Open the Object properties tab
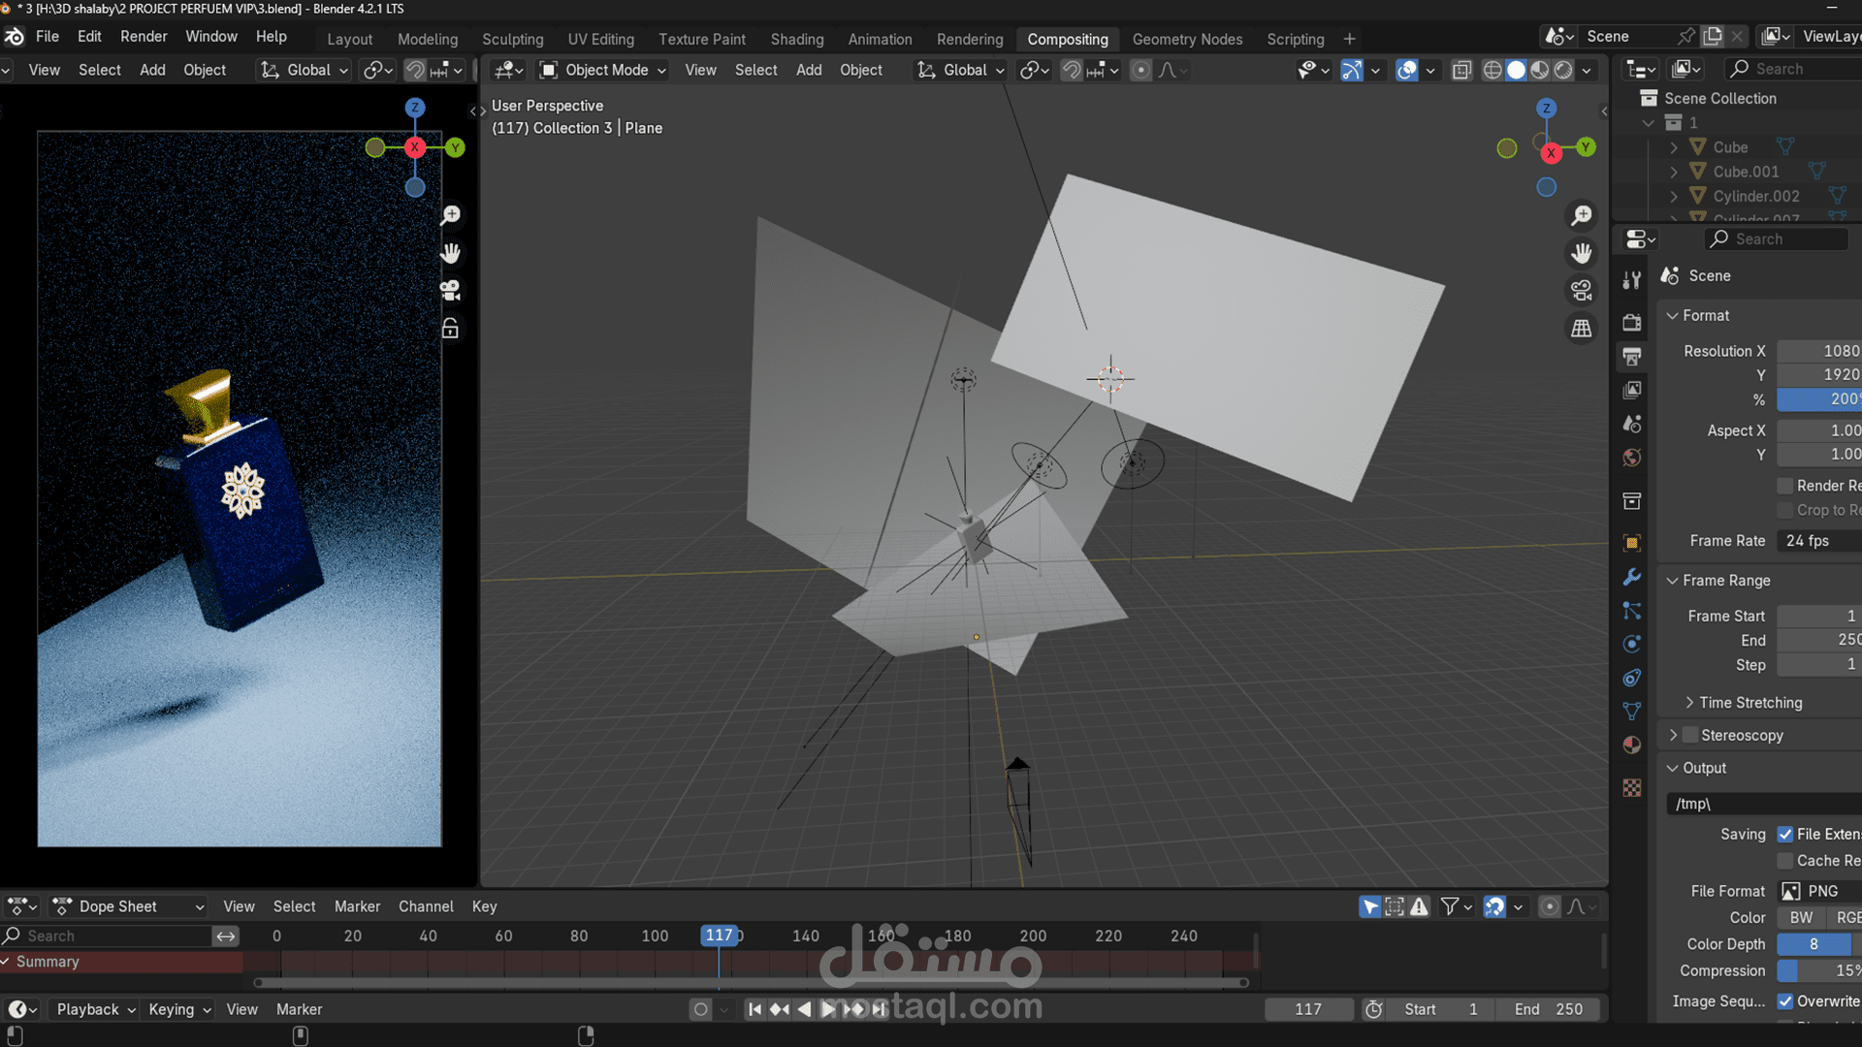 click(x=1632, y=543)
